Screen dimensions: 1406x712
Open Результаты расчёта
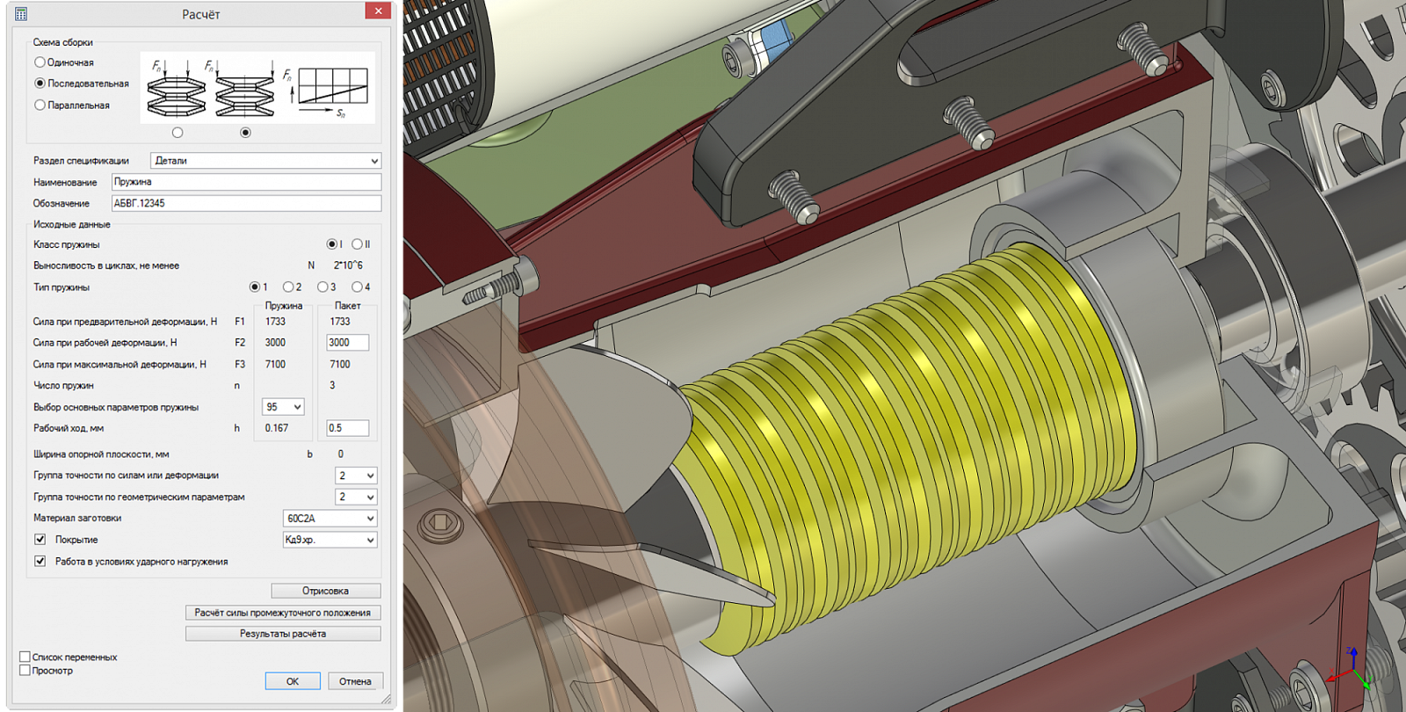coord(283,634)
